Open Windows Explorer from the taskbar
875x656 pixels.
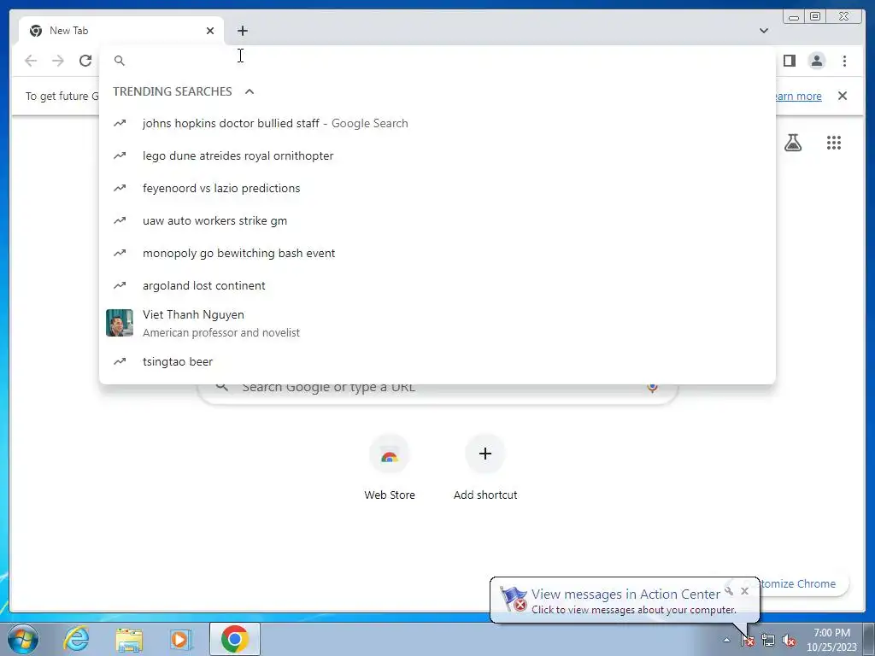tap(129, 639)
